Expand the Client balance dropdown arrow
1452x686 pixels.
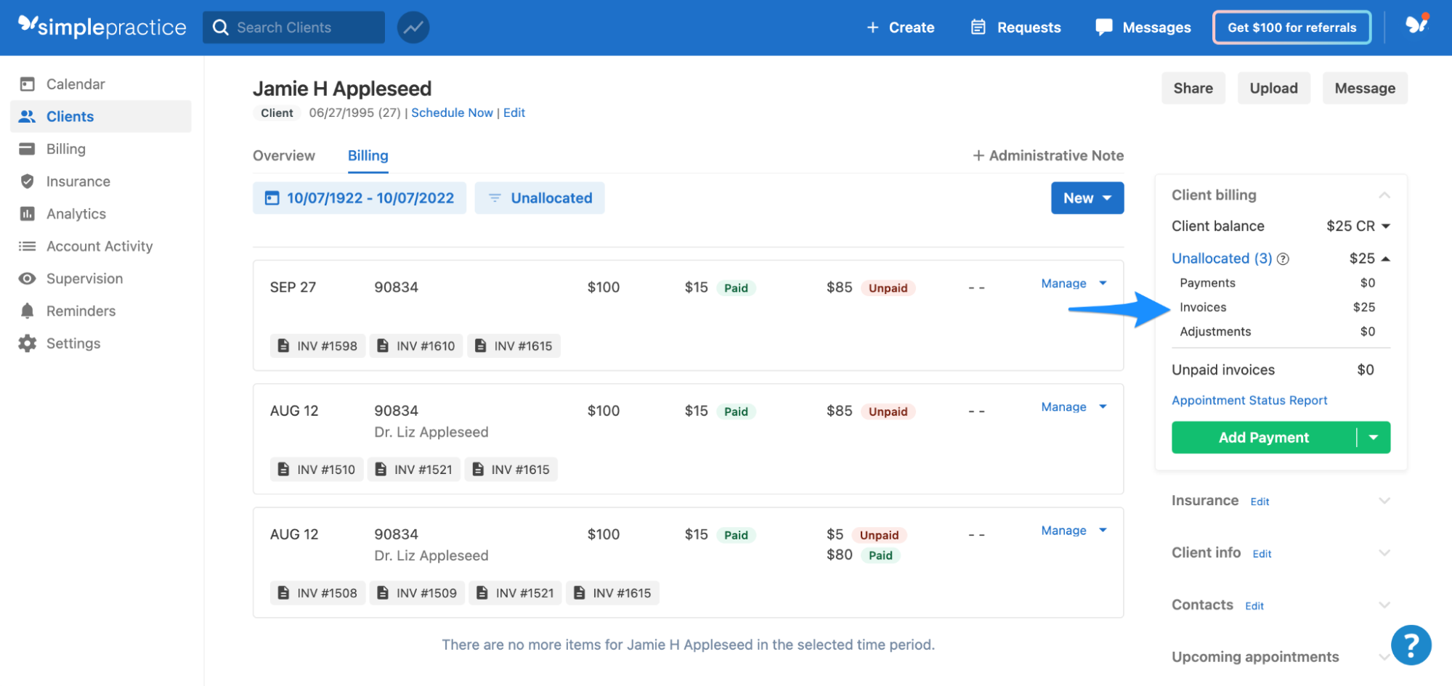pos(1386,226)
